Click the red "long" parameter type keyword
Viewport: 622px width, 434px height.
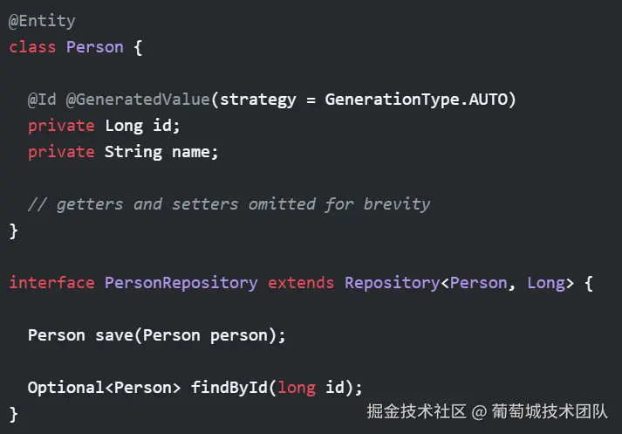[x=296, y=388]
